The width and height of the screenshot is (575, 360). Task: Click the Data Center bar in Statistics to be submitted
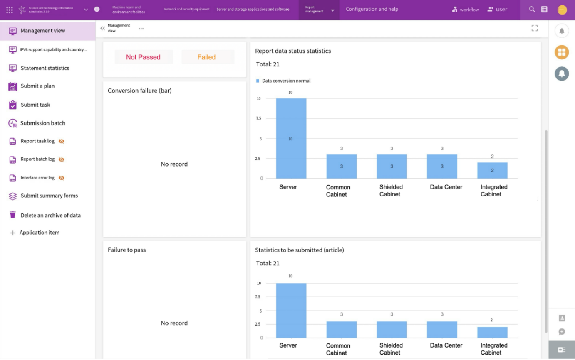pyautogui.click(x=442, y=329)
